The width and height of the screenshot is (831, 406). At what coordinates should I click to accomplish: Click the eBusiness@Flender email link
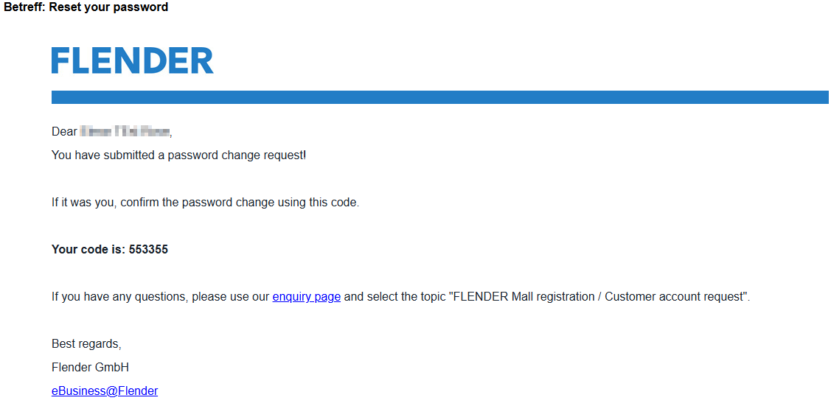pos(105,391)
